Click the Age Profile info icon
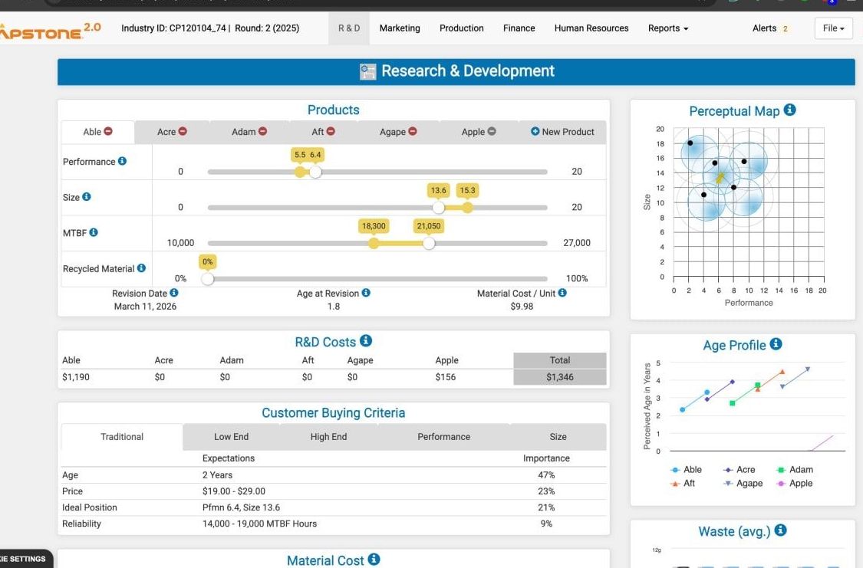The height and width of the screenshot is (568, 863). coord(776,344)
